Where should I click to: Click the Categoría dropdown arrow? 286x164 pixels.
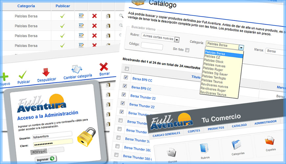tap(241, 48)
